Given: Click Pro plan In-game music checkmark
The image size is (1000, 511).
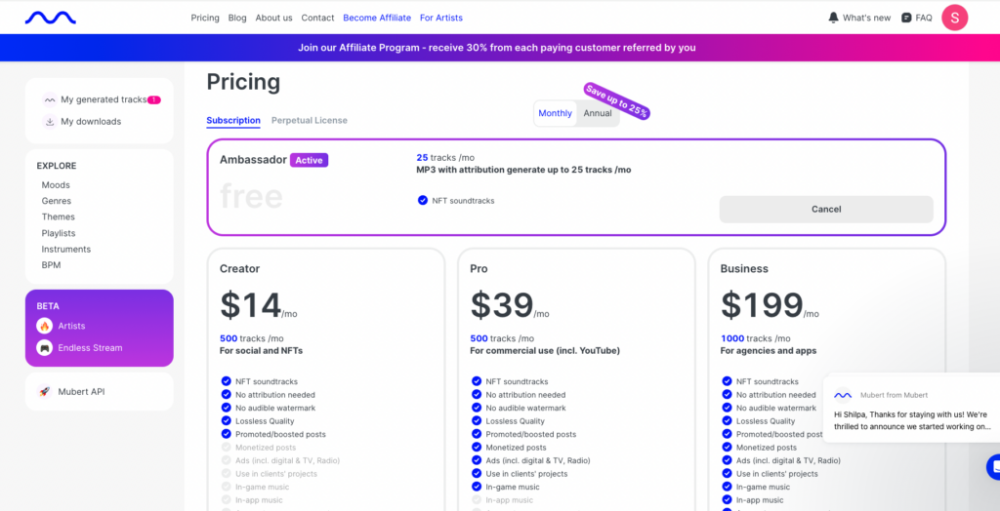Looking at the screenshot, I should coord(477,487).
